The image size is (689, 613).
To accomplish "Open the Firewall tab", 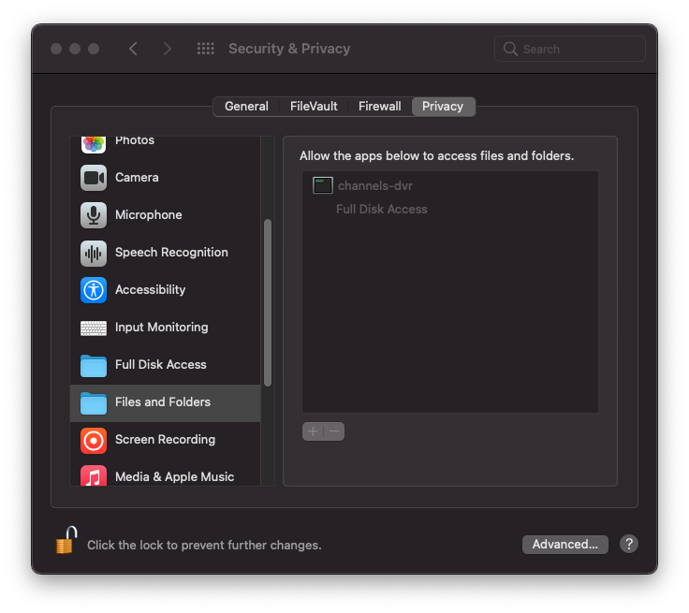I will coord(379,107).
